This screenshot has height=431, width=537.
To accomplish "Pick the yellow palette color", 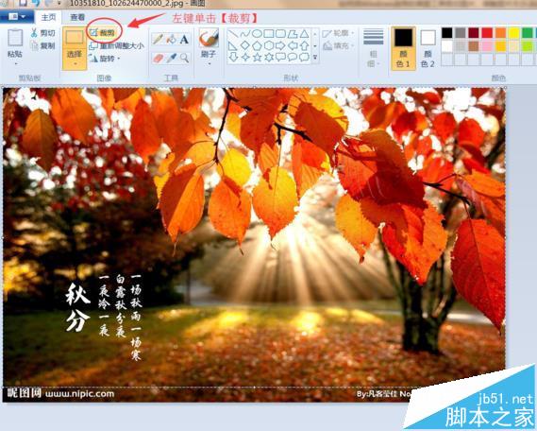I will click(514, 33).
